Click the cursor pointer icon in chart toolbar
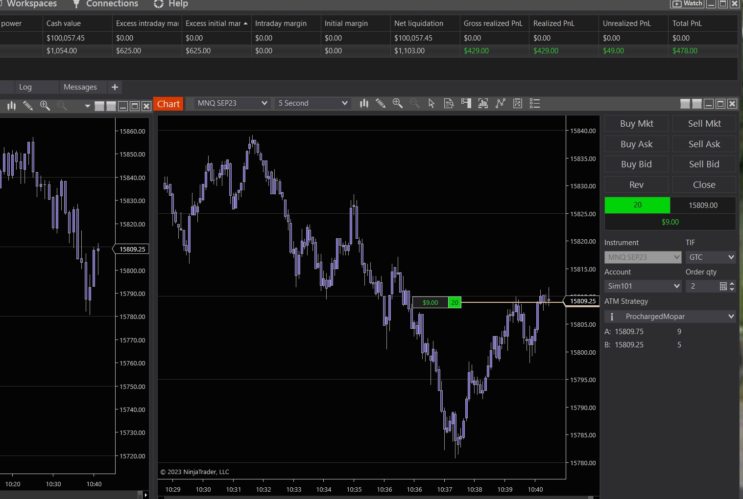Screen dimensions: 743x499 [x=431, y=103]
